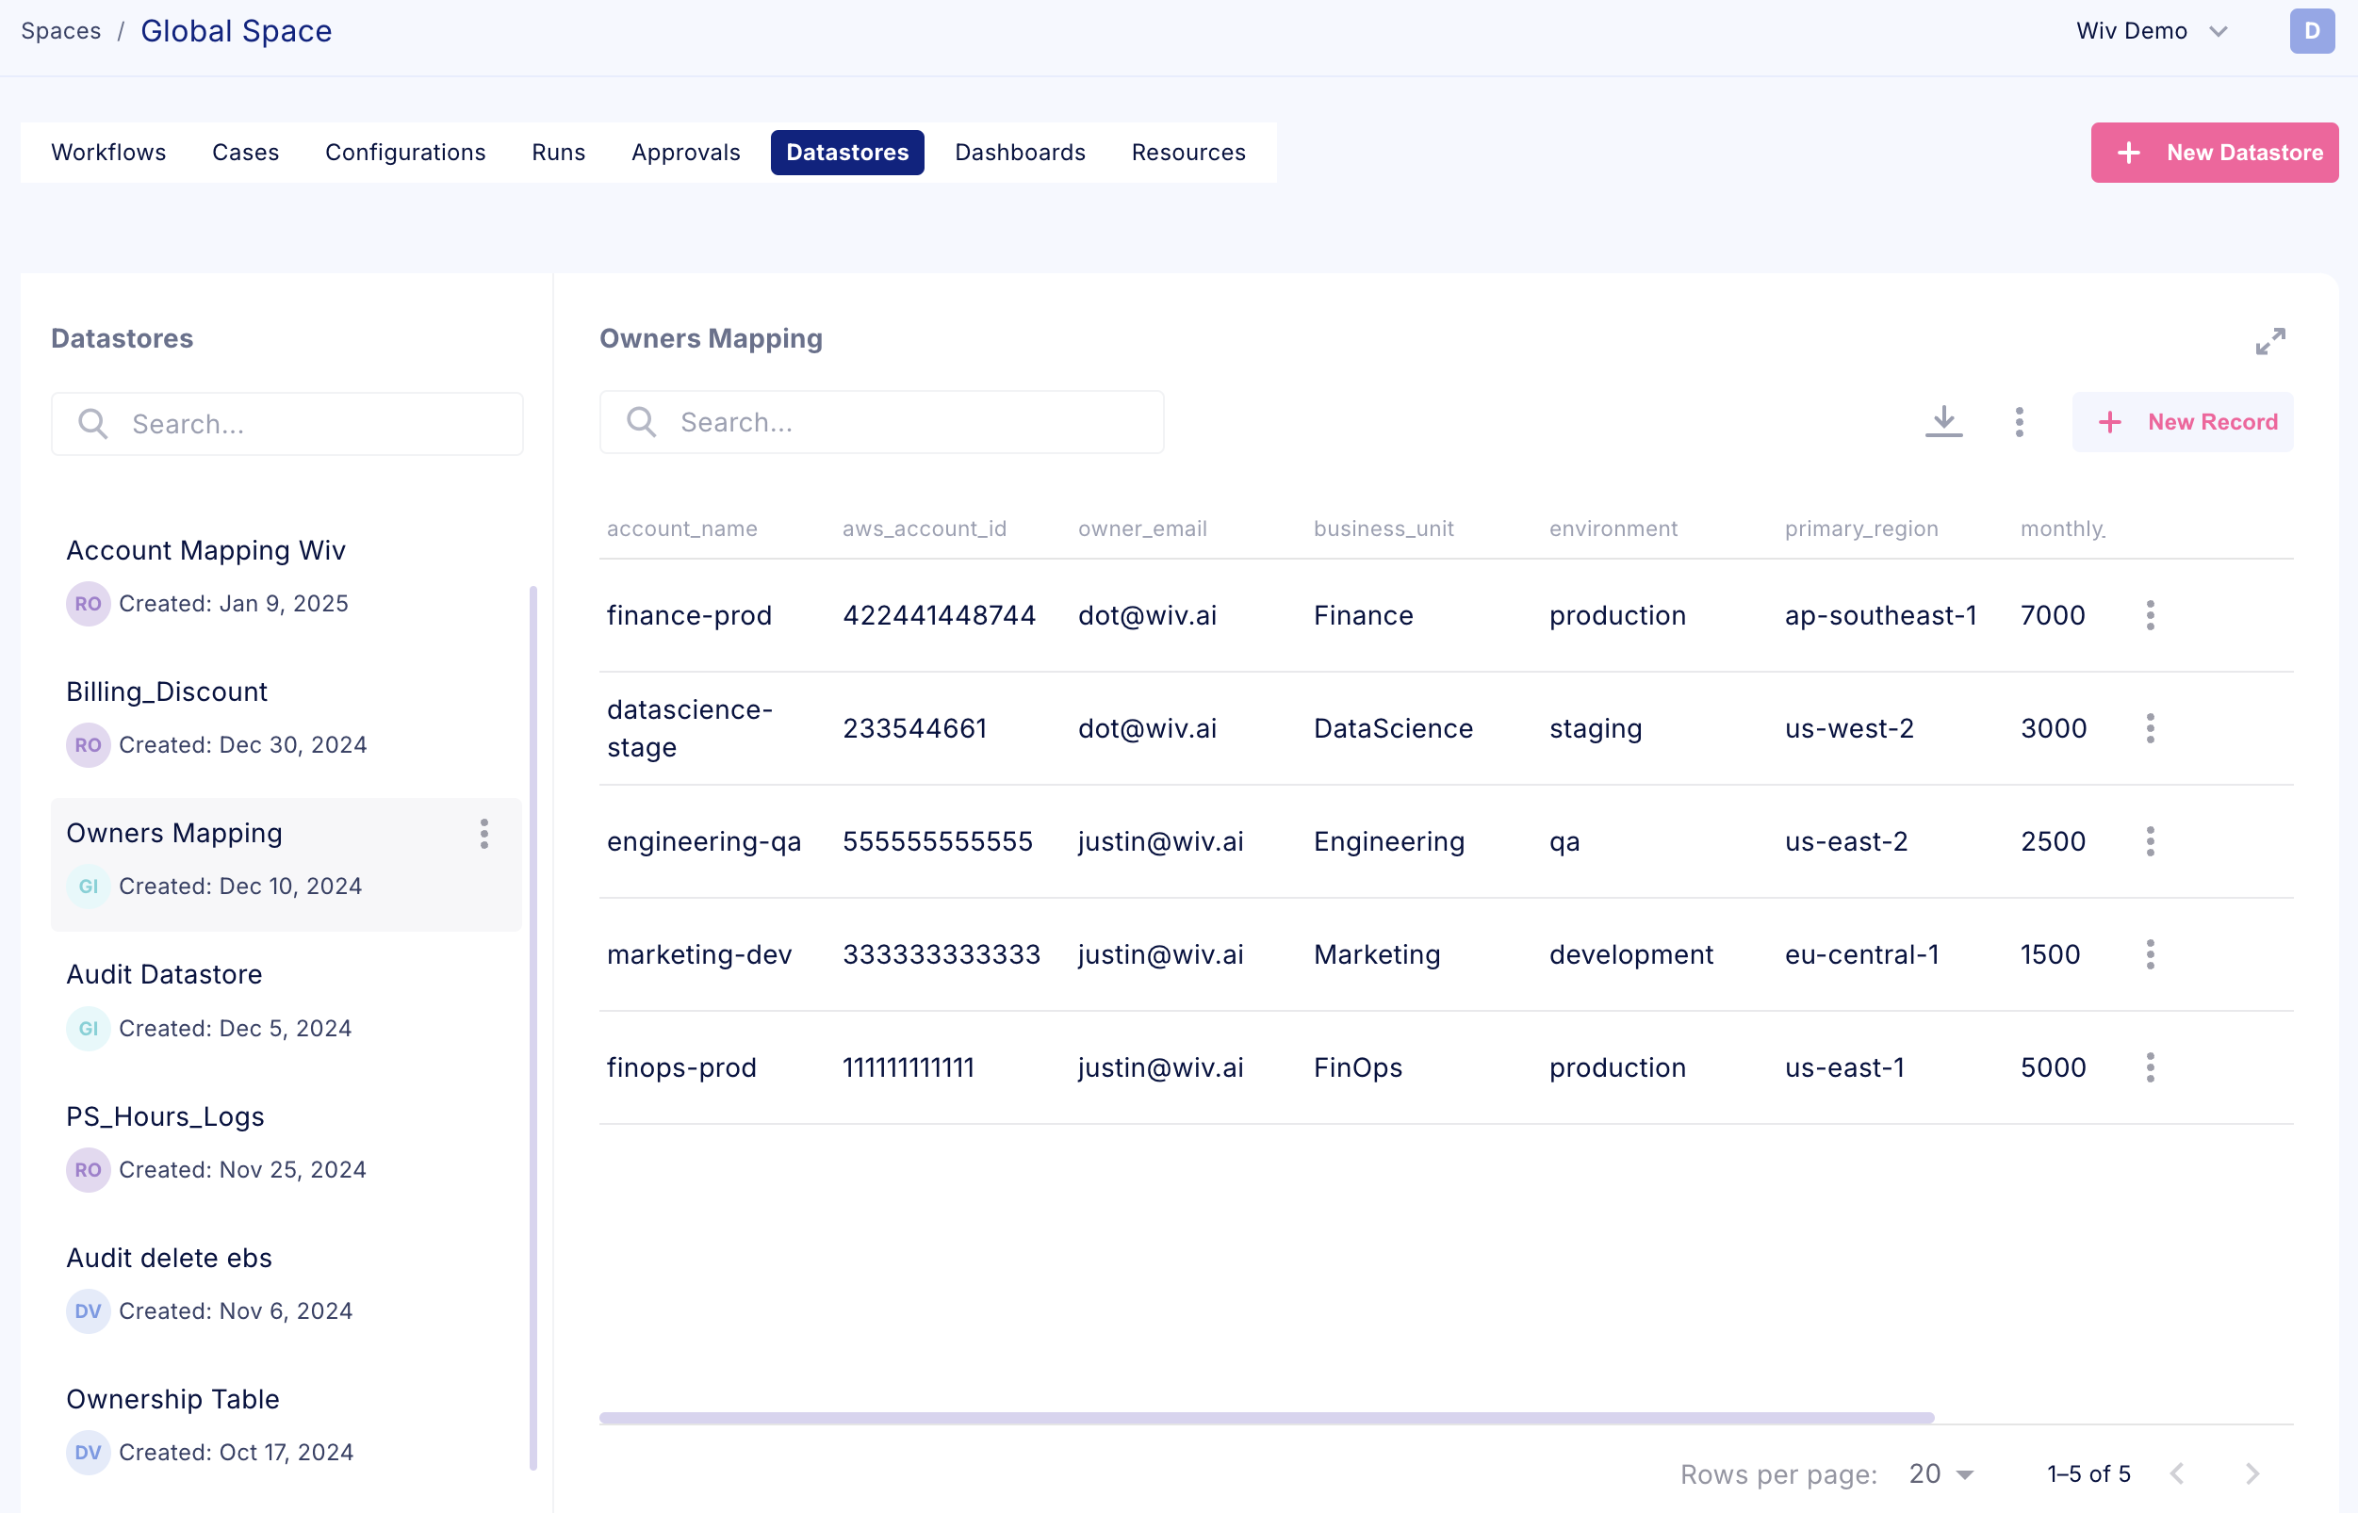
Task: Open row actions for marketing-dev record
Action: [x=2150, y=955]
